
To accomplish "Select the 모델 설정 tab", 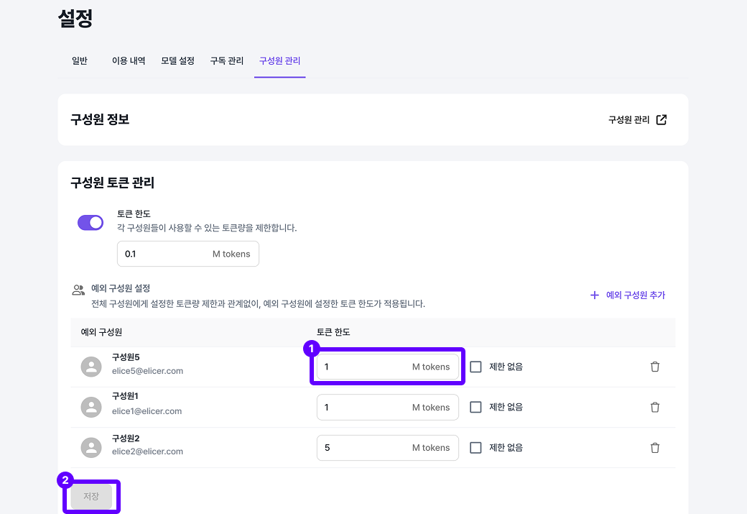I will (x=177, y=61).
